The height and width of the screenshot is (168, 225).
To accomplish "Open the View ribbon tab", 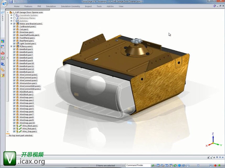I will [x=121, y=6].
